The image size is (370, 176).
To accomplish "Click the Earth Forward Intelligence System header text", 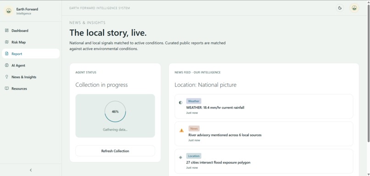I will [x=100, y=8].
